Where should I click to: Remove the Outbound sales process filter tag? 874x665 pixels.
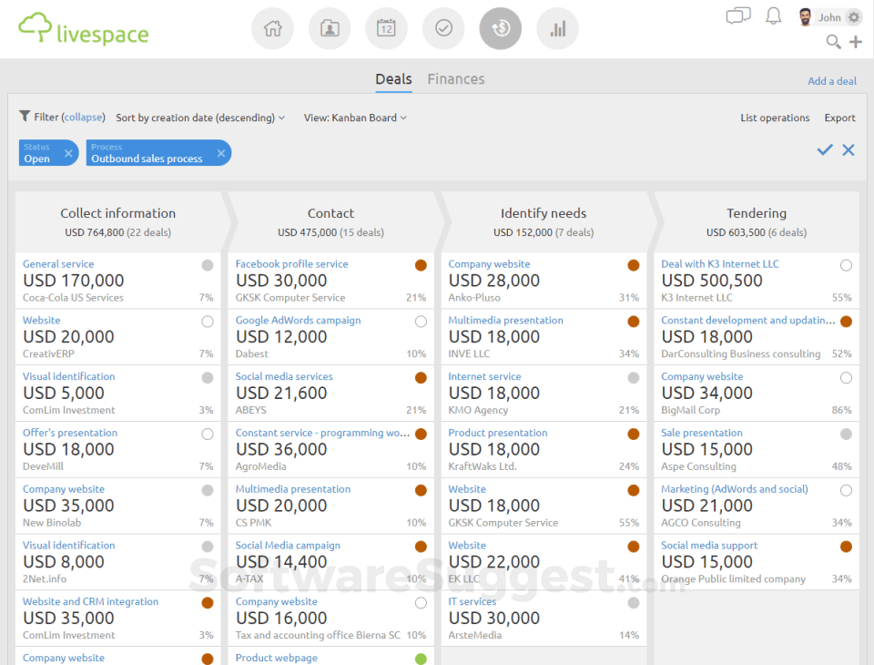coord(220,153)
